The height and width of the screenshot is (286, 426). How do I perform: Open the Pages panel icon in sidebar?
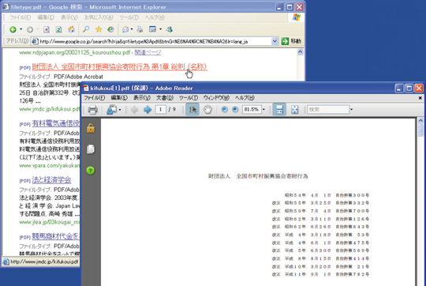click(91, 149)
